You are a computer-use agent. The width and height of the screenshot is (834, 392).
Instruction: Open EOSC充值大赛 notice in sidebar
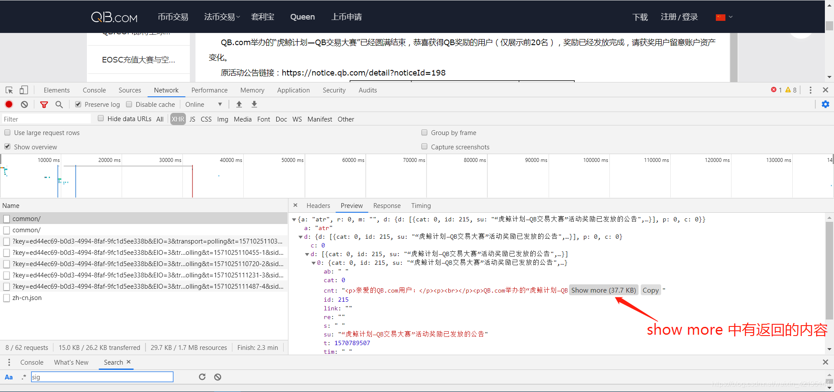click(139, 59)
